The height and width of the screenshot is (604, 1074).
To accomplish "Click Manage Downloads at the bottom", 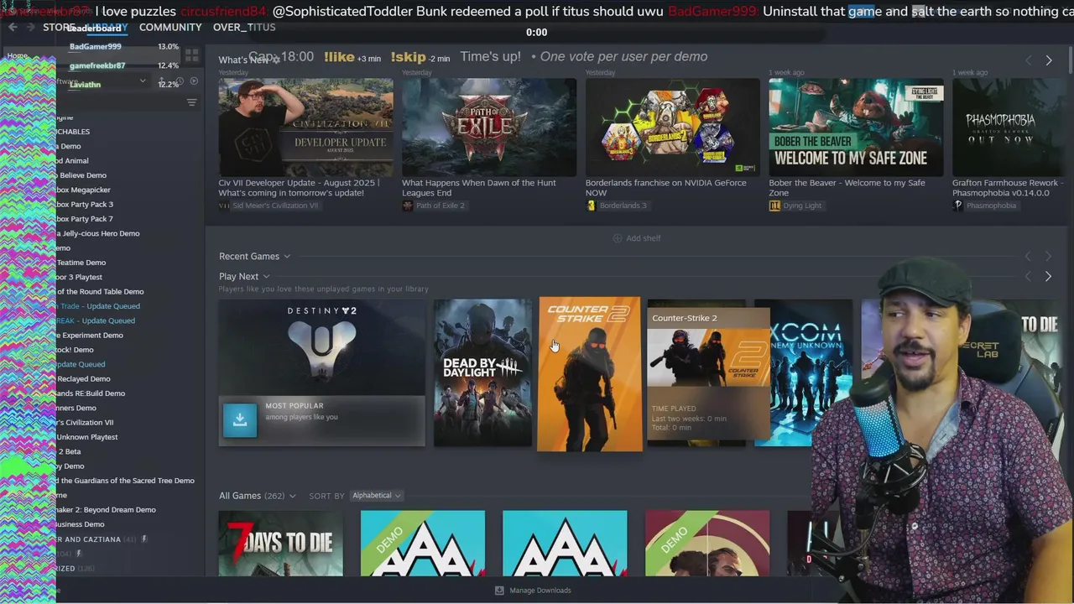I will point(540,591).
